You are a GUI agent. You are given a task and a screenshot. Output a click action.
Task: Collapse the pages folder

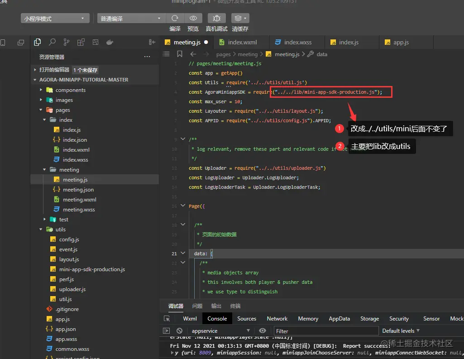41,110
